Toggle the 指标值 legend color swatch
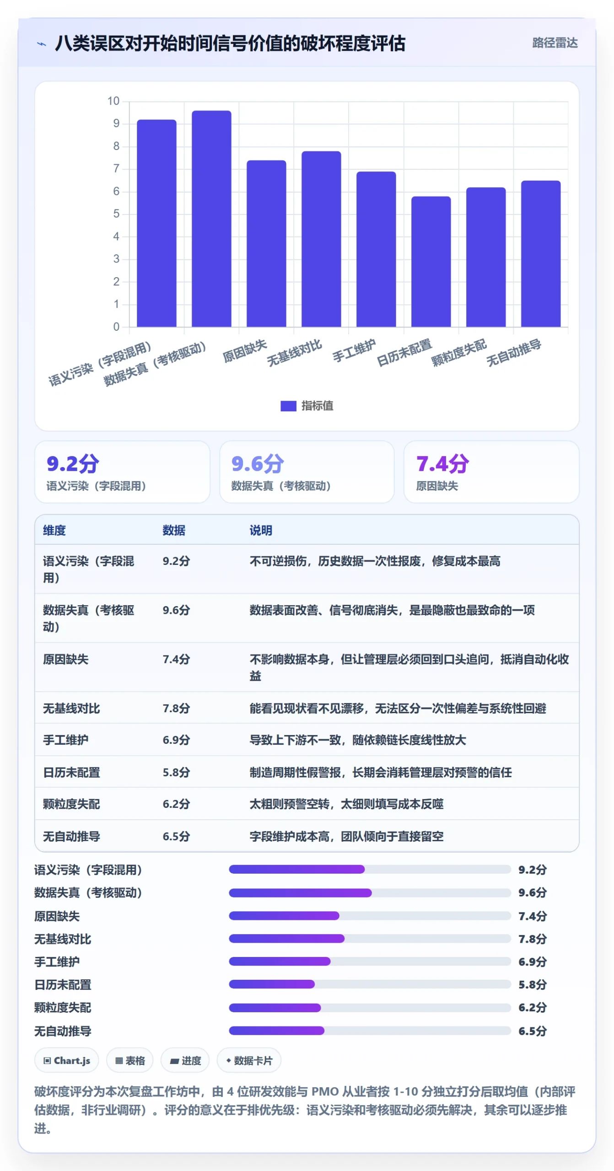 click(x=288, y=406)
